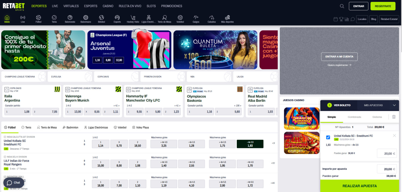
Task: Show +46 more markets in Indonesia Liga row
Action: pos(273,183)
